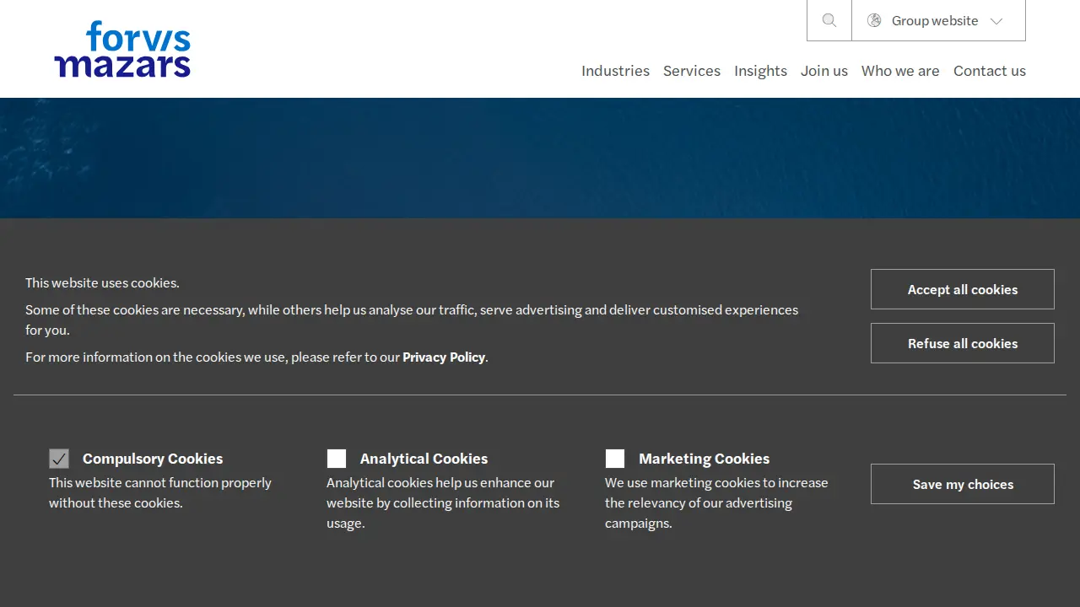Go to the Insights menu
1080x607 pixels.
(x=760, y=71)
